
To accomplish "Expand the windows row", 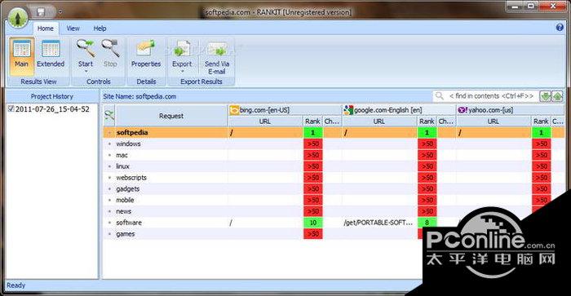I will (x=109, y=144).
